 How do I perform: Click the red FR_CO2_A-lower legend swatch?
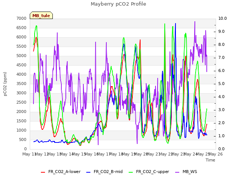click(x=43, y=172)
